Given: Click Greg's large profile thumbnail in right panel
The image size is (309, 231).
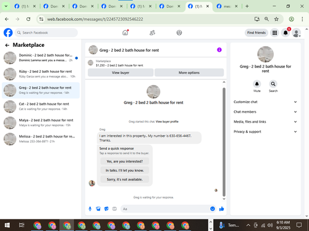Looking at the screenshot, I should coord(265,54).
